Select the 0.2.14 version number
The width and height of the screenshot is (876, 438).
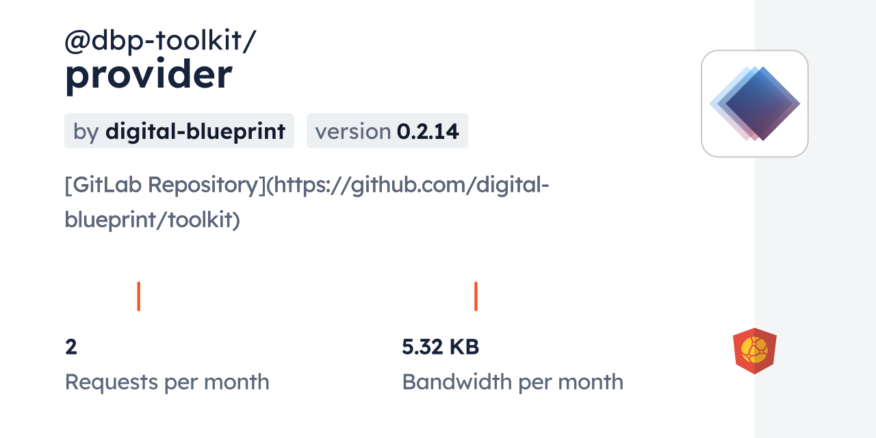(428, 131)
